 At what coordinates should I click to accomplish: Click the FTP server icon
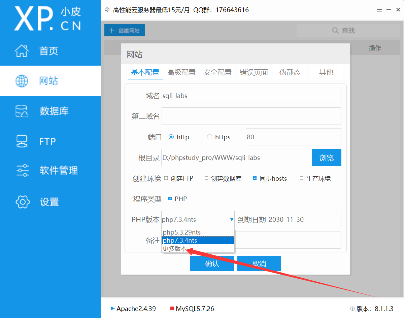(22, 141)
